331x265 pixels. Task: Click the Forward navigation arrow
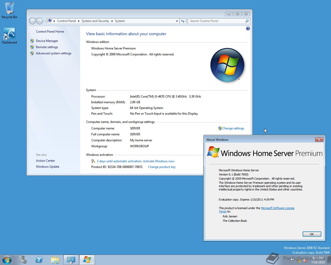40,21
